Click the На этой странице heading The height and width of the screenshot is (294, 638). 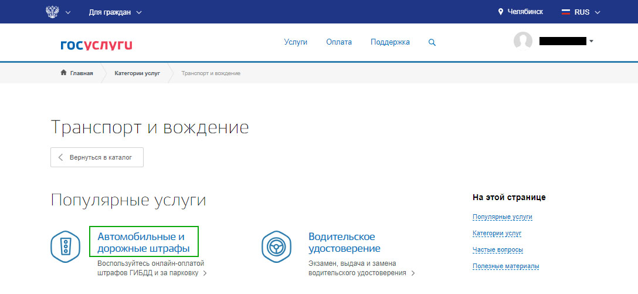[509, 198]
